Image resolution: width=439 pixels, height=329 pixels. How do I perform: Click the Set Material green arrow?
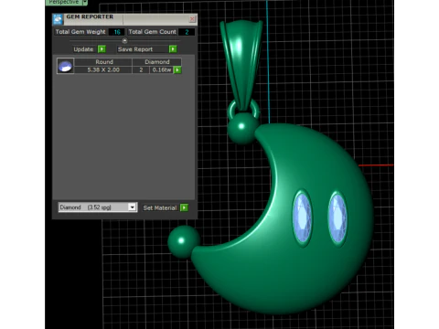click(x=184, y=207)
